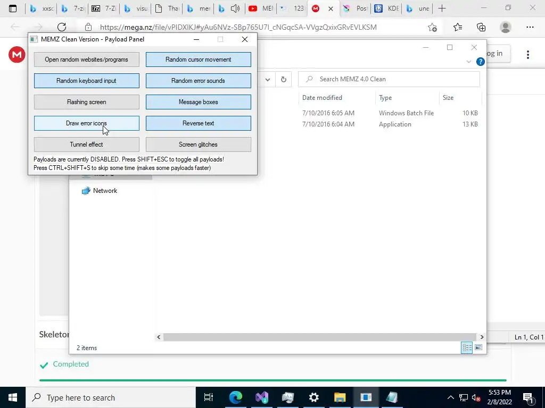Open network status tray icon
545x408 pixels.
pos(464,397)
